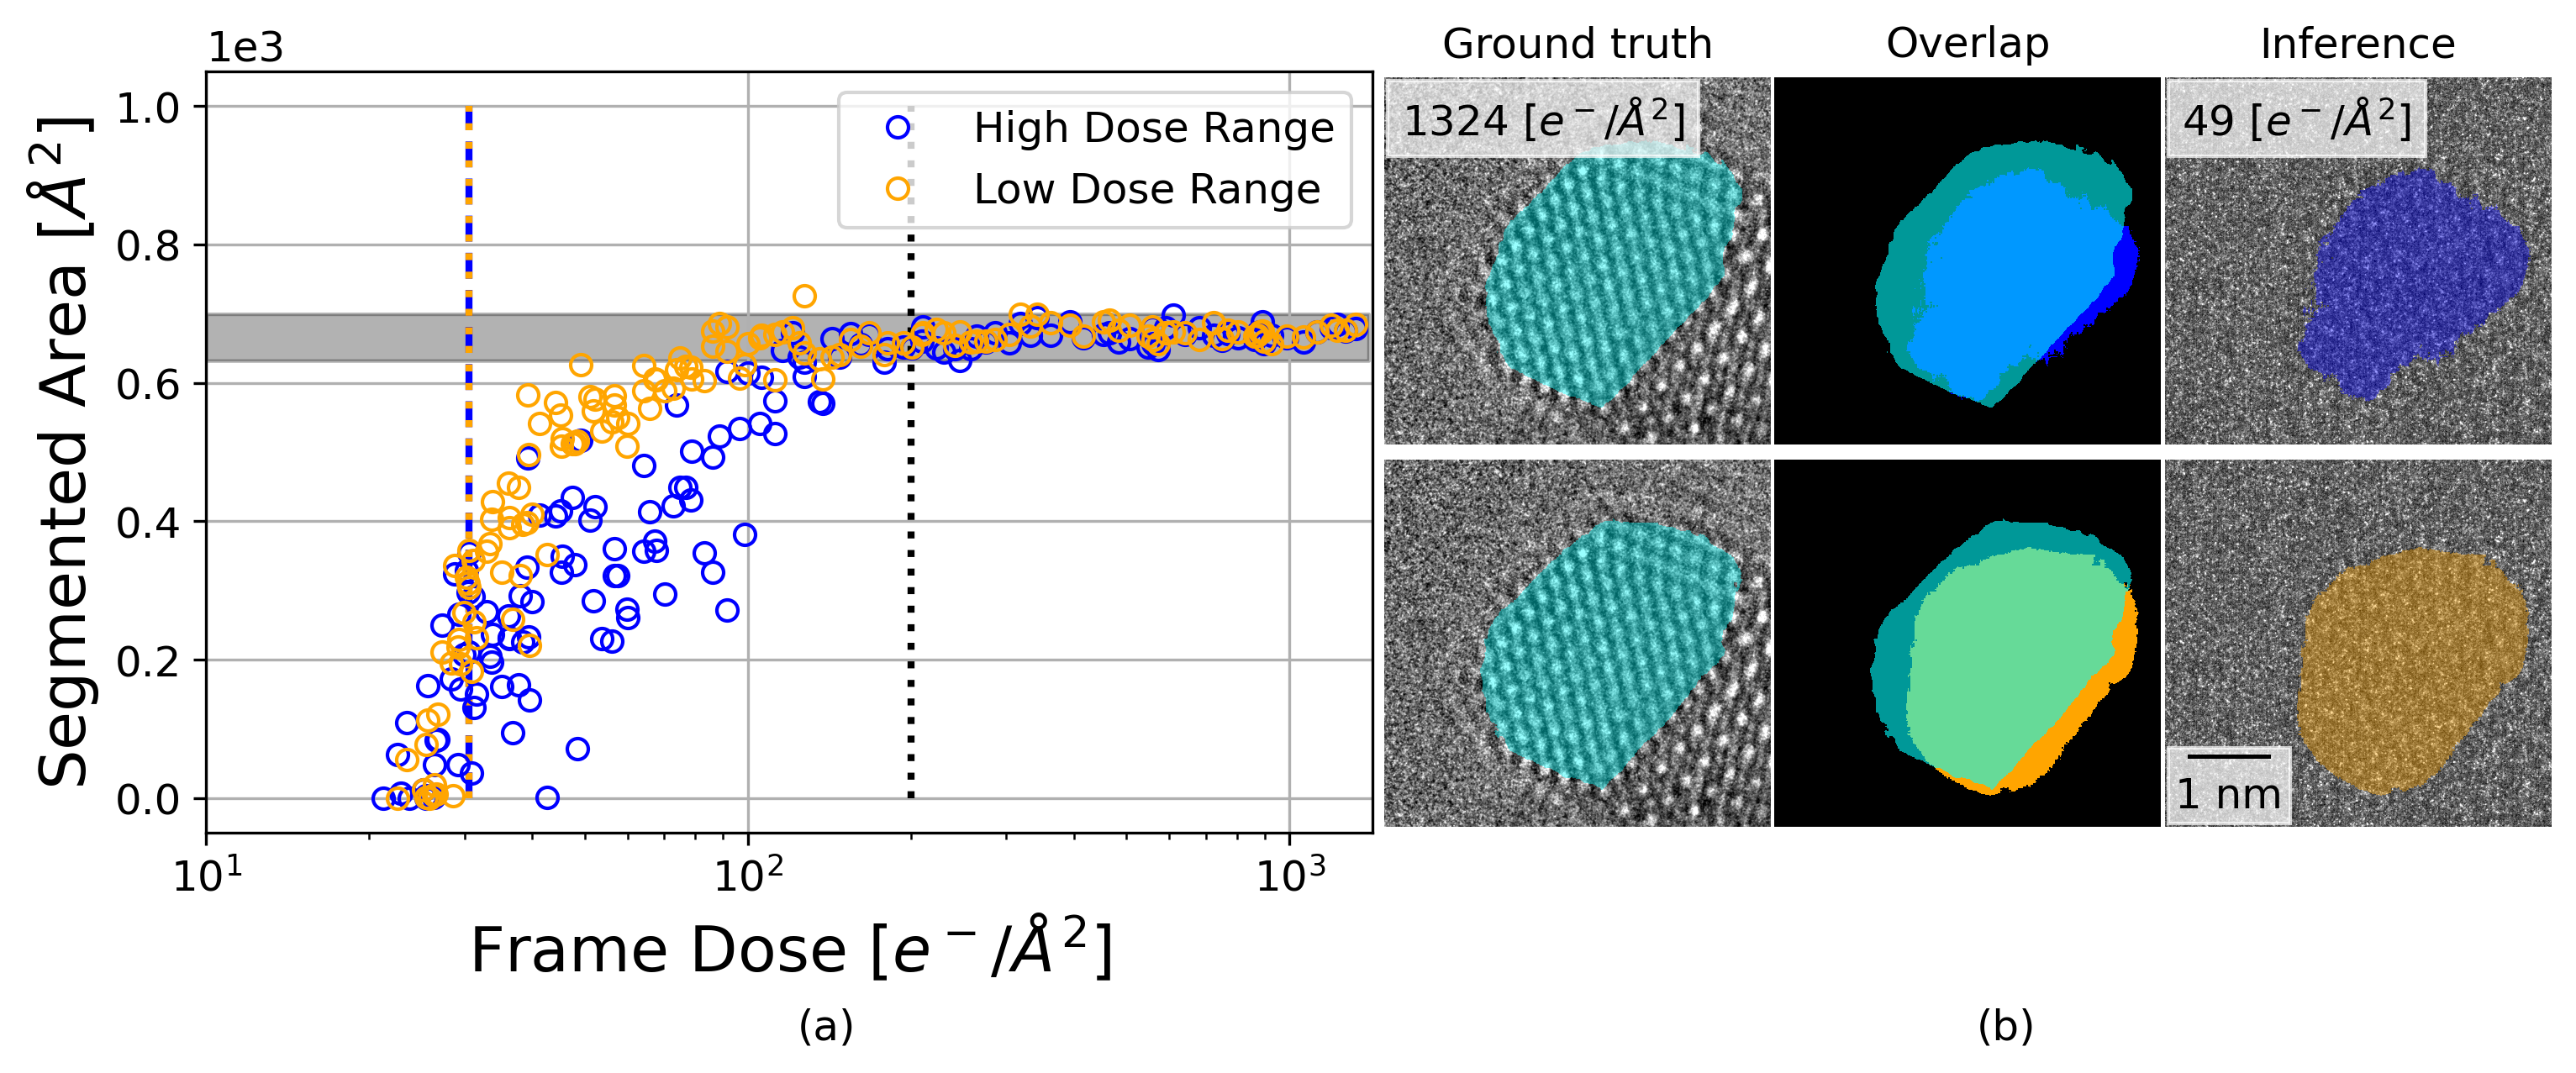Click the 49 dose label box
2576x1073 pixels.
tap(2296, 120)
